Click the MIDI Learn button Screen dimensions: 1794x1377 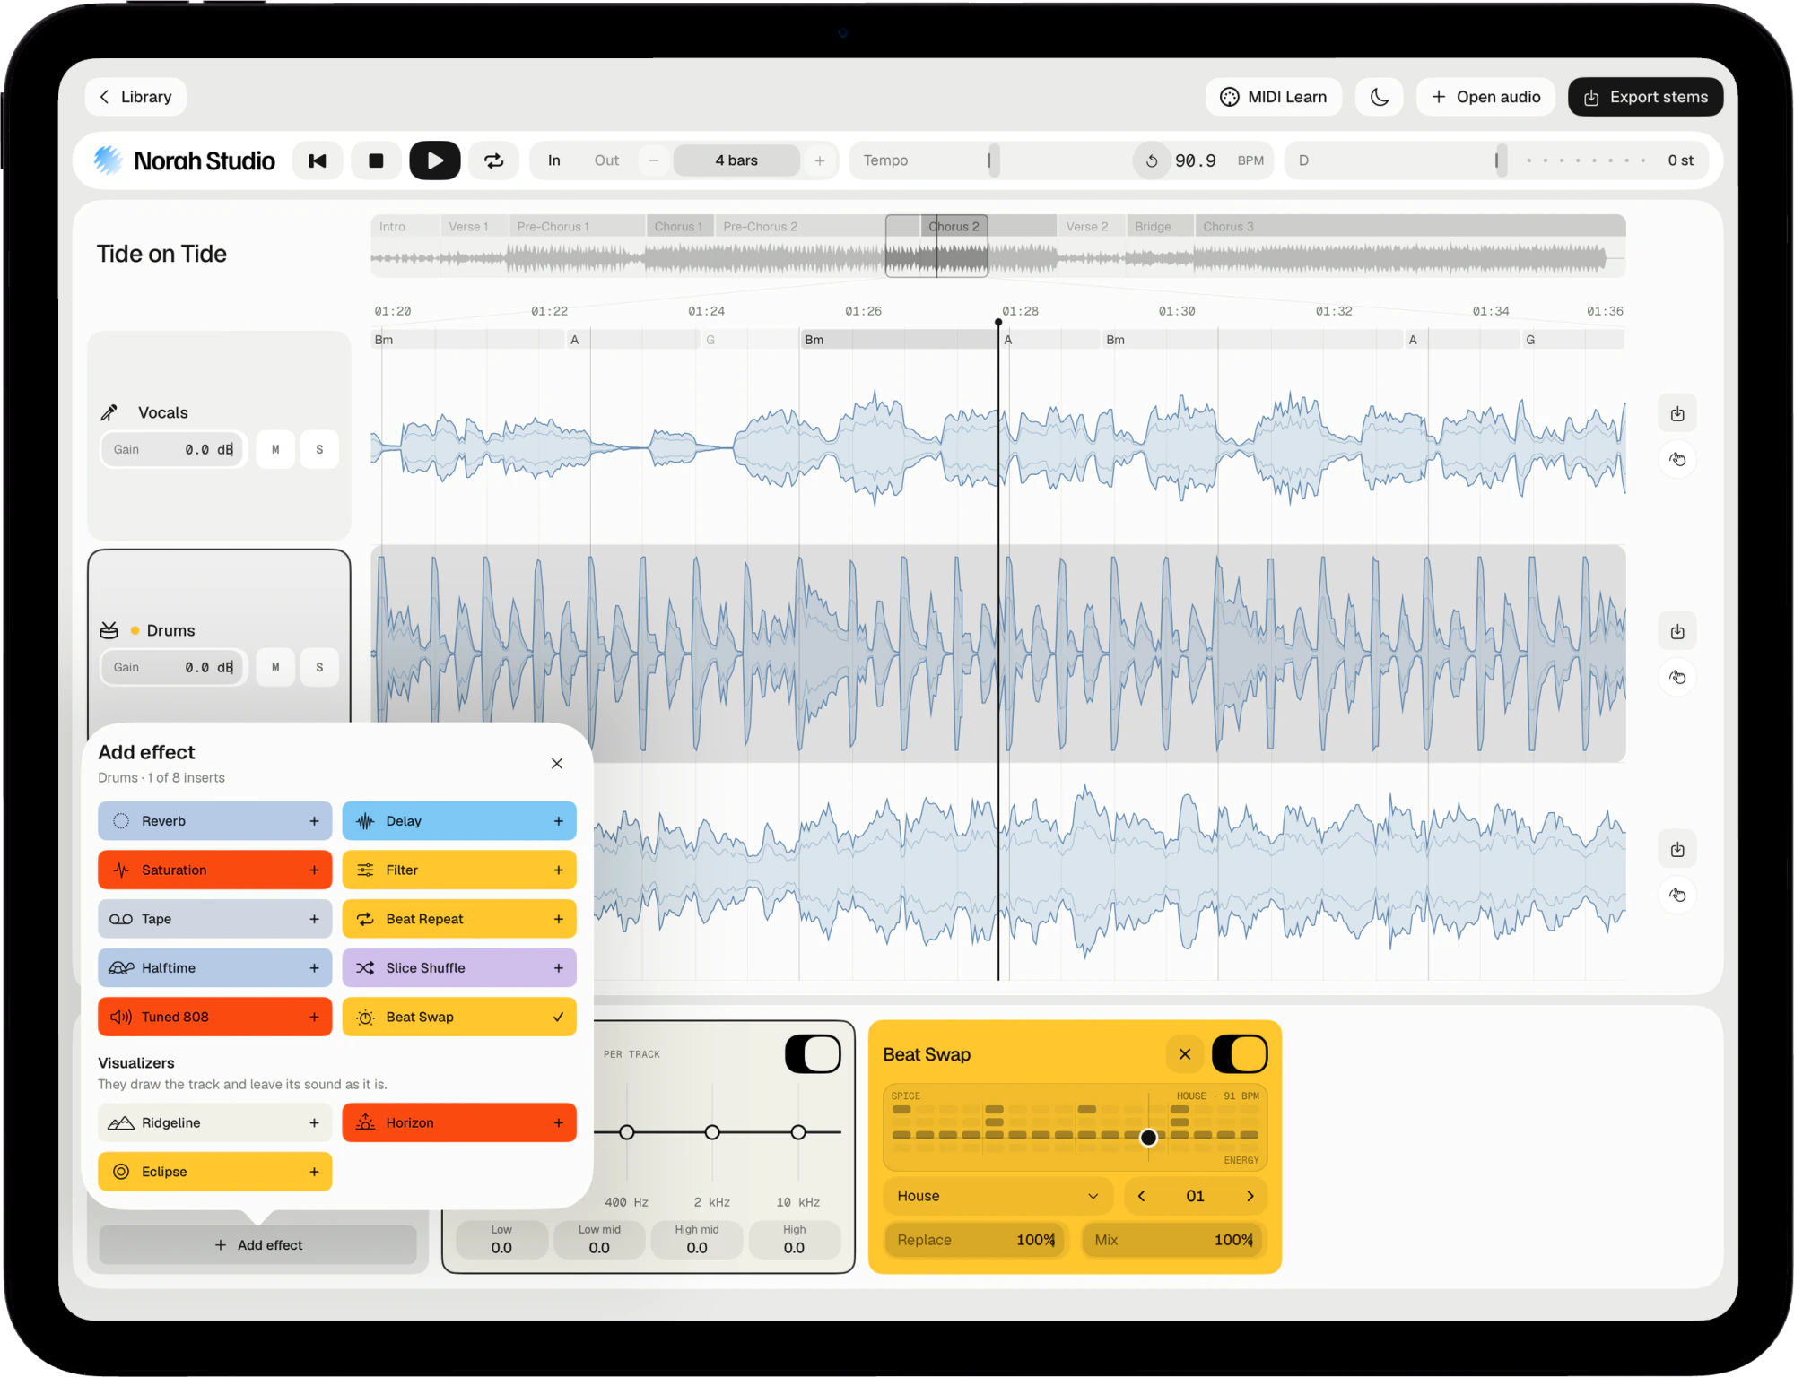click(1274, 97)
